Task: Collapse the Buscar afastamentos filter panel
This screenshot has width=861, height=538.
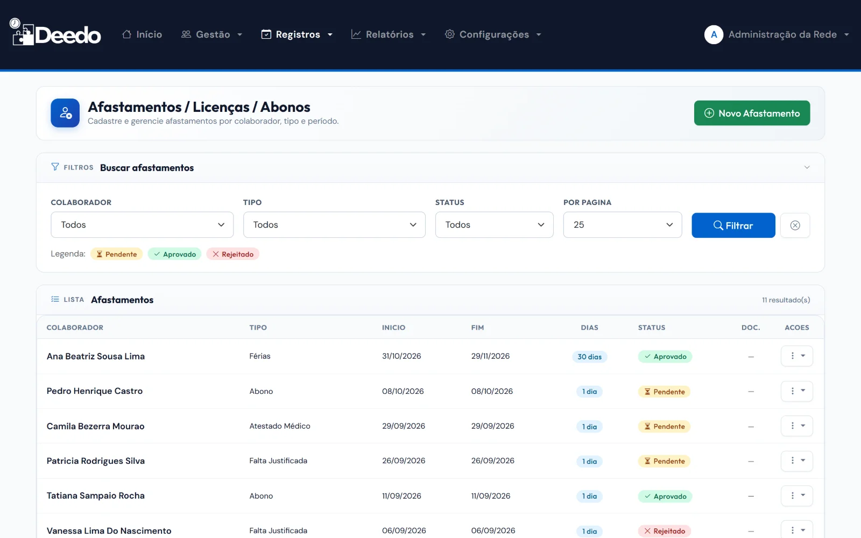Action: click(x=807, y=167)
